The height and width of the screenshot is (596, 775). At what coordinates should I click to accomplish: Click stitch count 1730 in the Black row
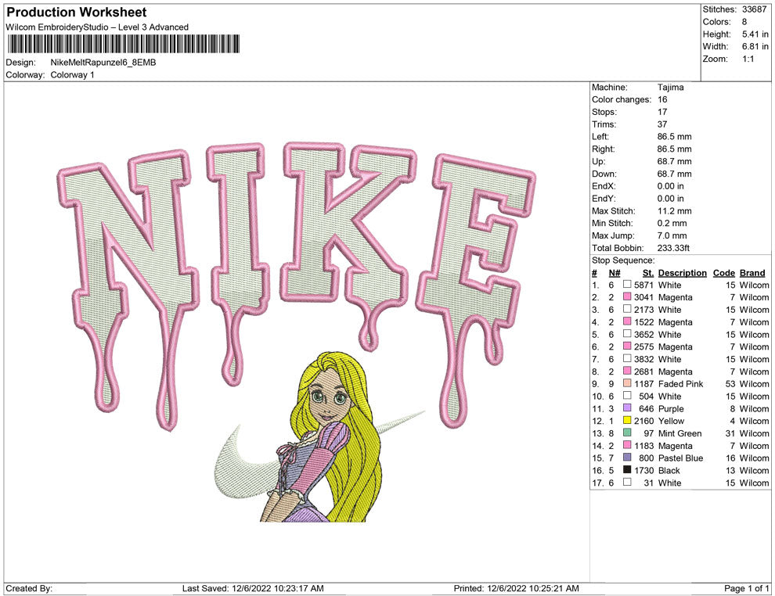[643, 470]
